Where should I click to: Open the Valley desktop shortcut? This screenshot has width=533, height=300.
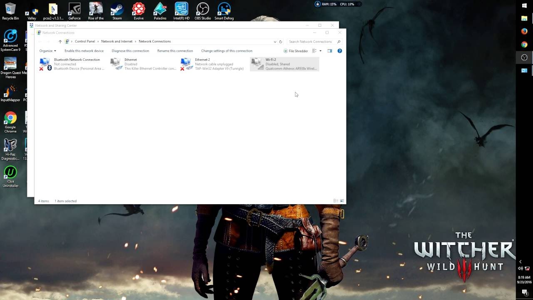coord(32,11)
